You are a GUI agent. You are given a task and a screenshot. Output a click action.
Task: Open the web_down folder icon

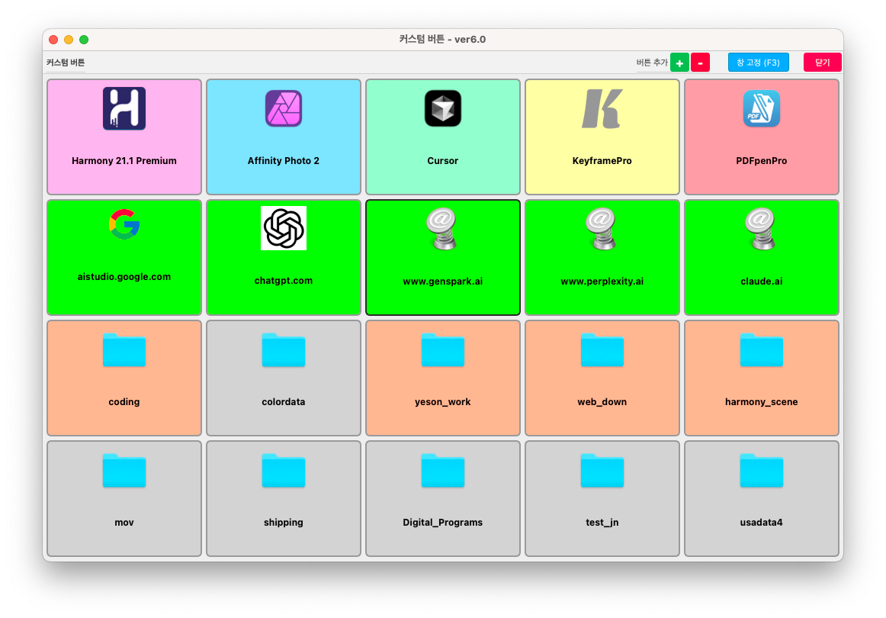click(602, 350)
